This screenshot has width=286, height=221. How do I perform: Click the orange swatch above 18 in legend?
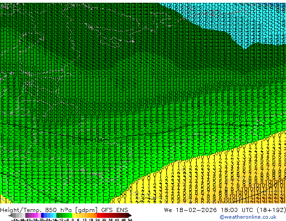point(92,215)
